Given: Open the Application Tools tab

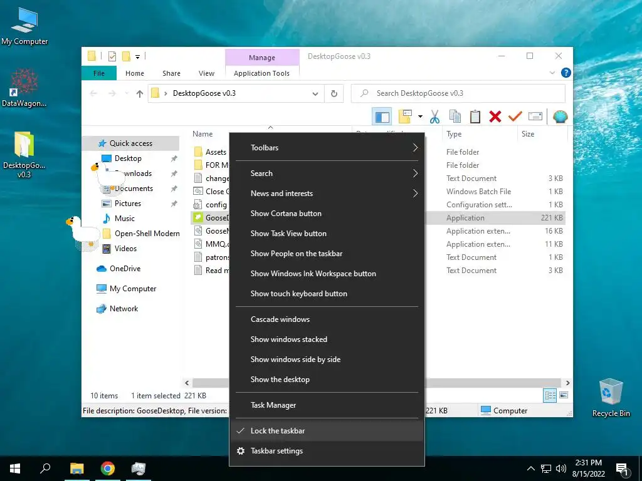Looking at the screenshot, I should 262,73.
